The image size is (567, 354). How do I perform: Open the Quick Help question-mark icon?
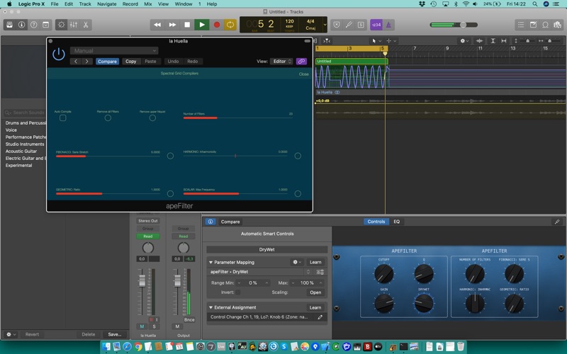33,25
